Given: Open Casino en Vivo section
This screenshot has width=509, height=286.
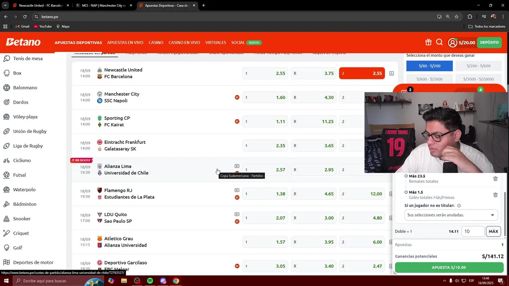Looking at the screenshot, I should (x=184, y=43).
